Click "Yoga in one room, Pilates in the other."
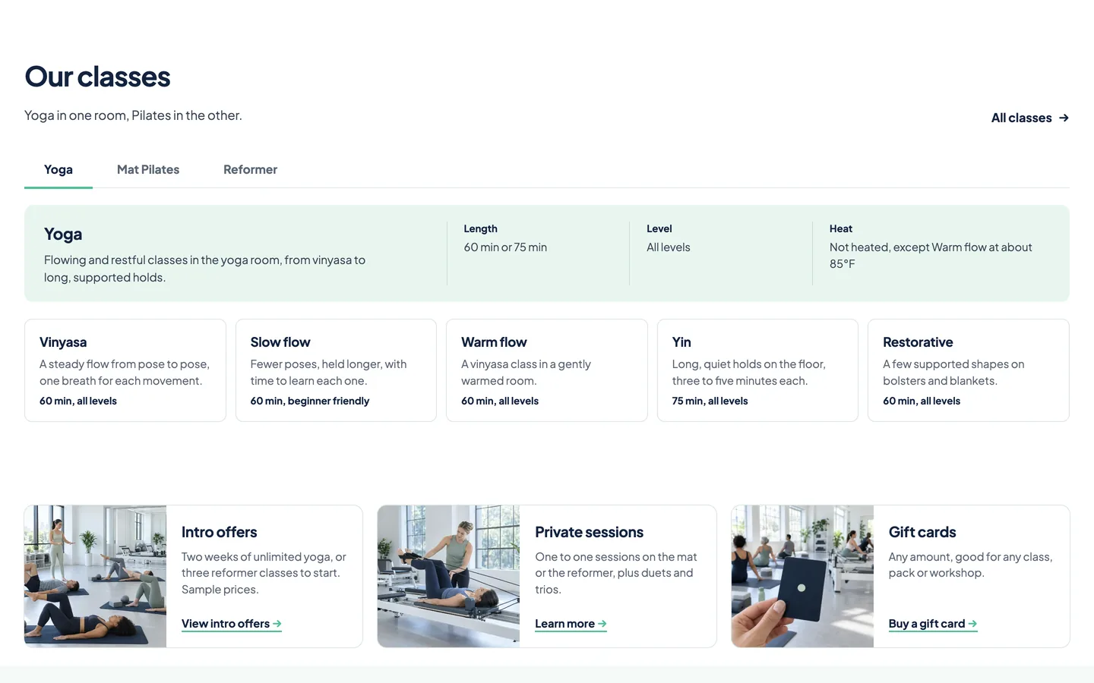The height and width of the screenshot is (683, 1094). [133, 115]
